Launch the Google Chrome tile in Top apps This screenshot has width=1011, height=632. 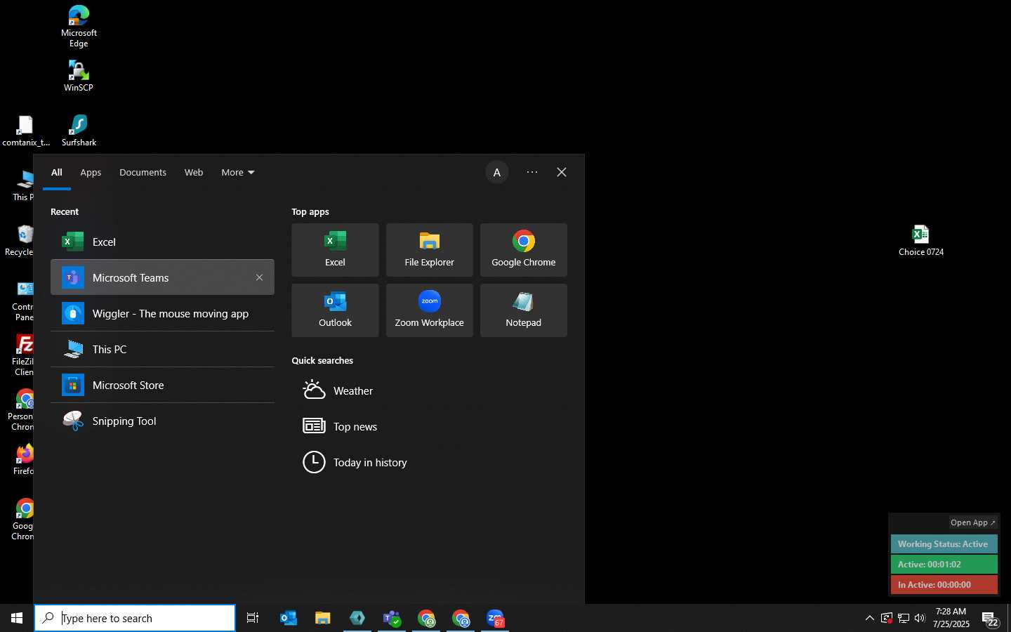(524, 250)
